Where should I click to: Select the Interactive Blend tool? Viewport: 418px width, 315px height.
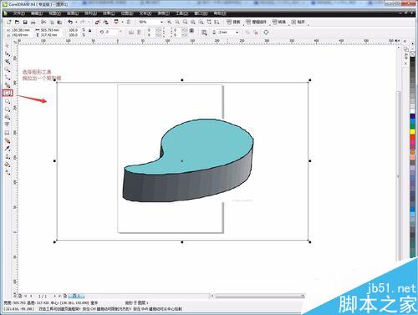point(8,140)
